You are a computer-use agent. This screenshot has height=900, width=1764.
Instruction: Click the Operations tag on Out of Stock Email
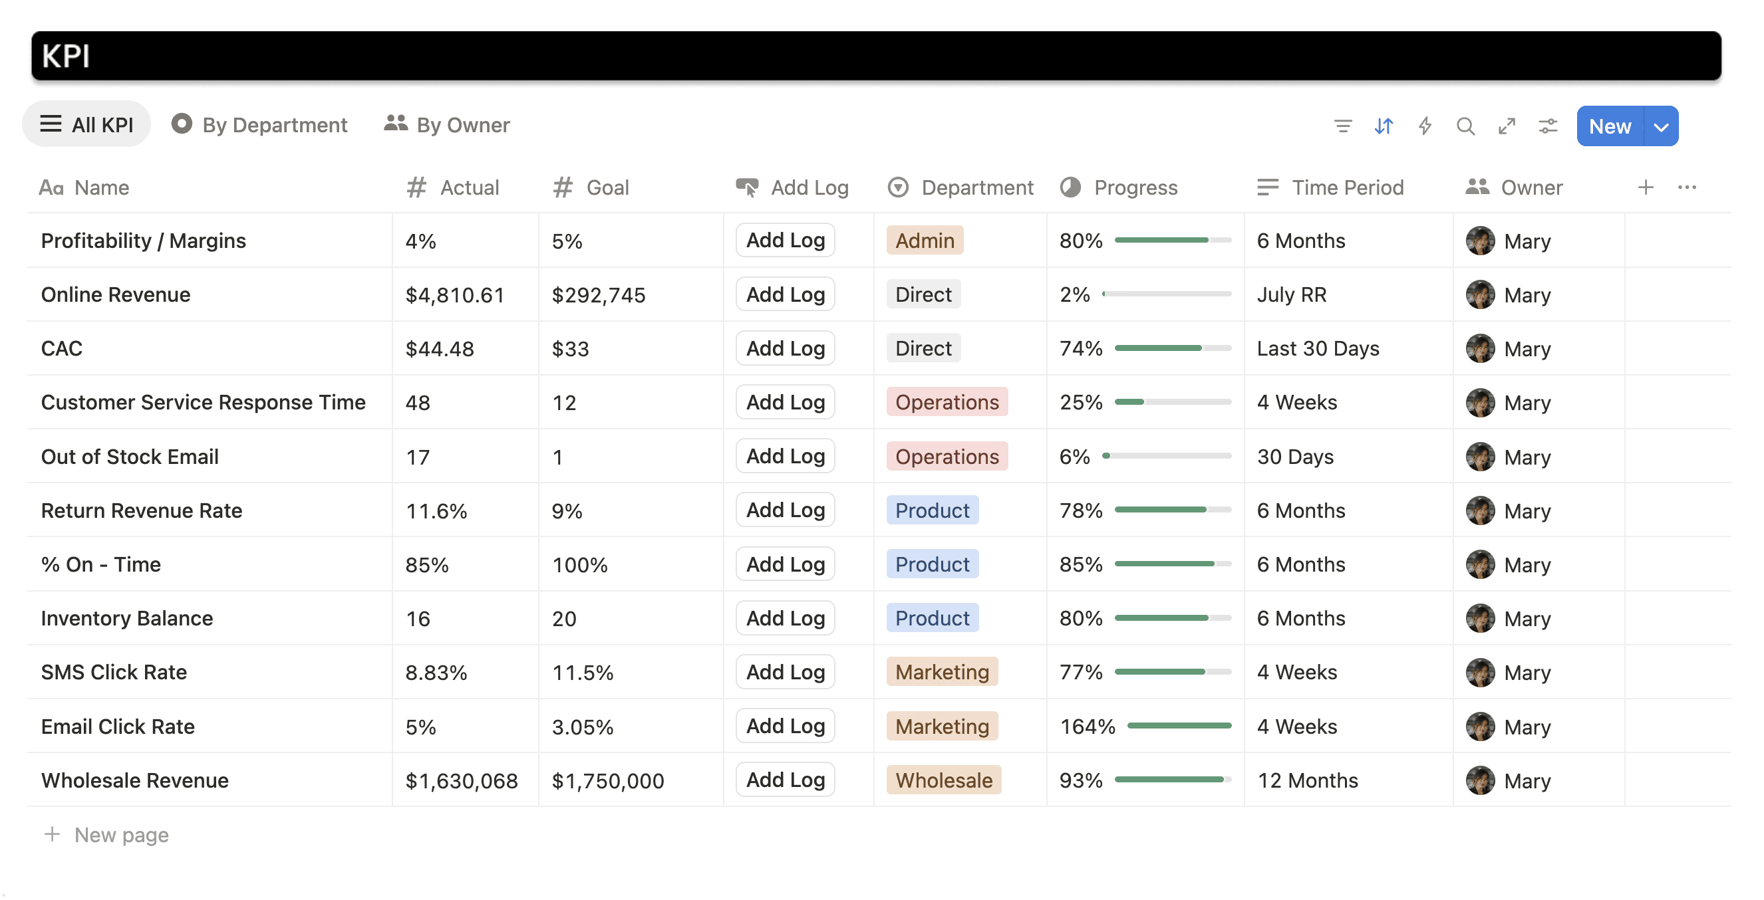(947, 457)
